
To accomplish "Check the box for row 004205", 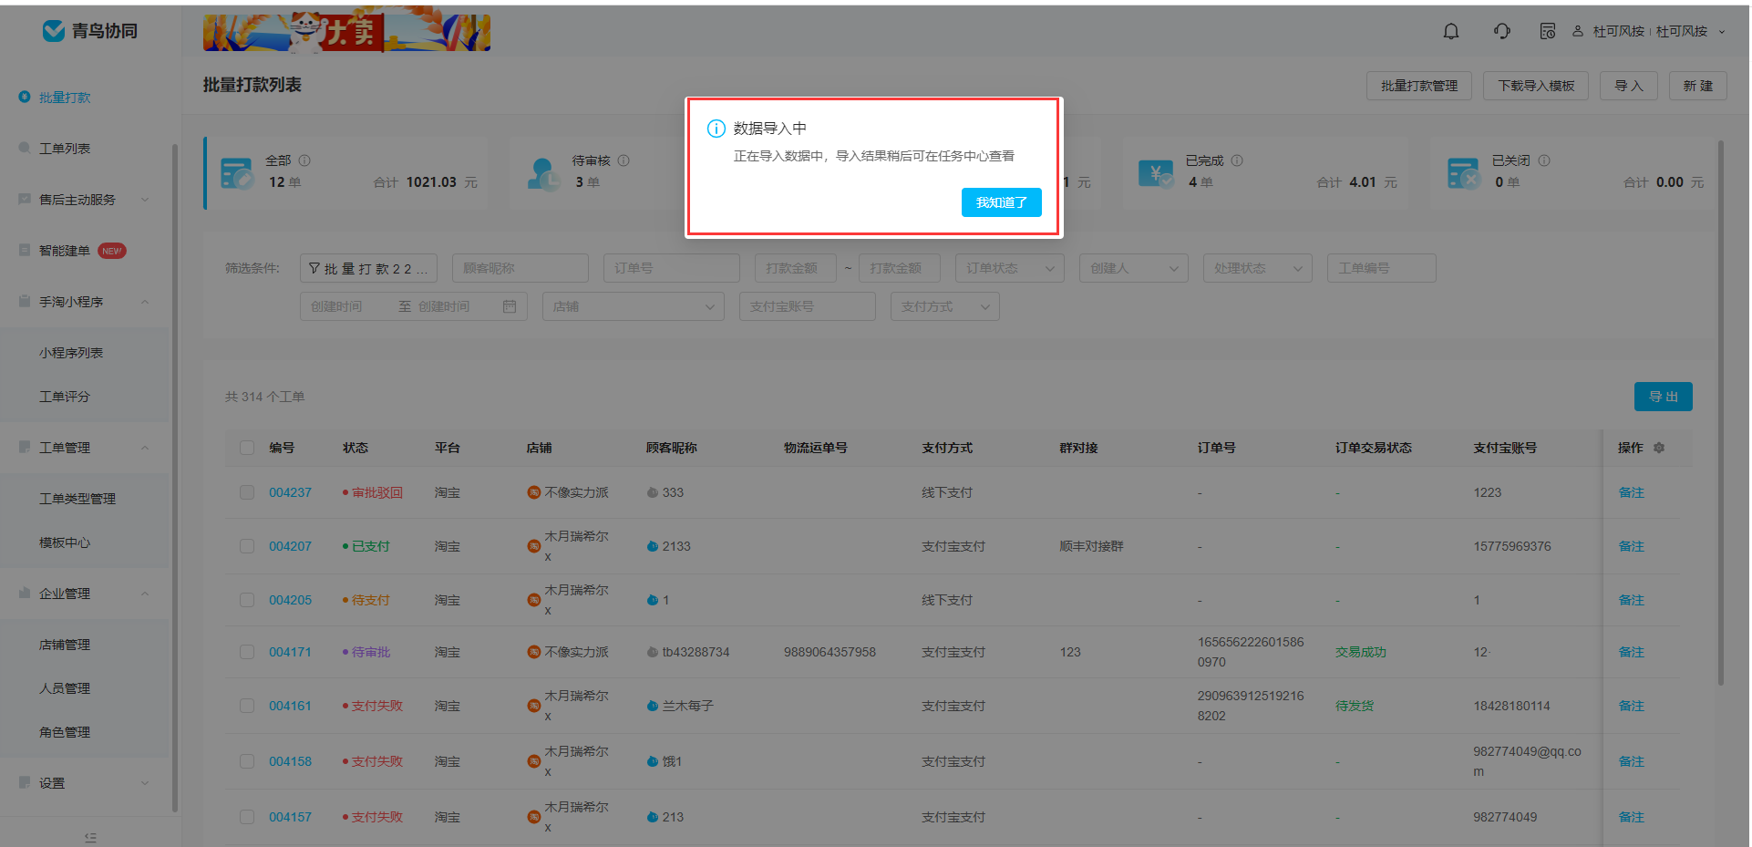I will click(x=247, y=600).
